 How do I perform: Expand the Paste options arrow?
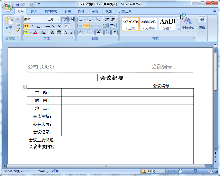(9, 32)
